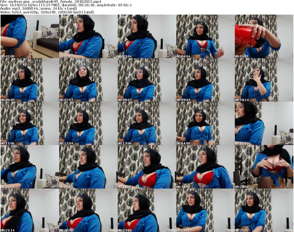Open the thumbnail frame stamped 00:13:06
Viewport: 294px width, 232px height.
tap(147, 123)
